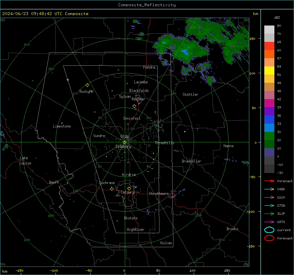Viewport: 294px width, 275px height.
Task: Click the cyan 'current' ellipse symbol
Action: pos(269,230)
